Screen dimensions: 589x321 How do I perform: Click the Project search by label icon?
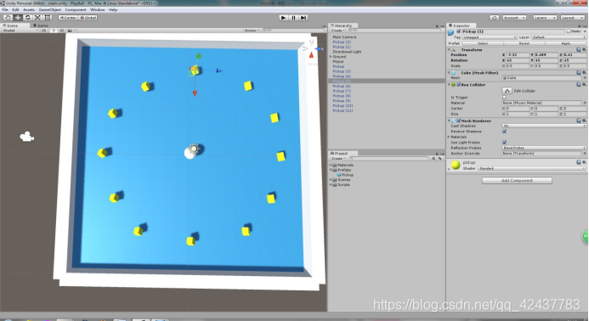click(x=440, y=159)
